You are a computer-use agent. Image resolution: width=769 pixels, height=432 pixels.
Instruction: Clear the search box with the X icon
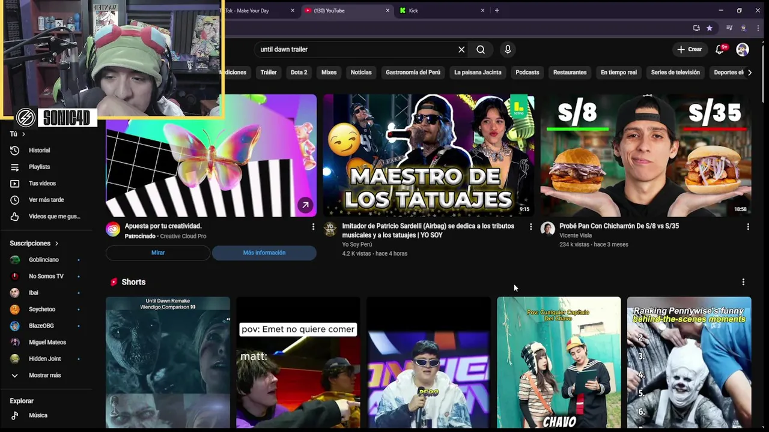pos(461,50)
